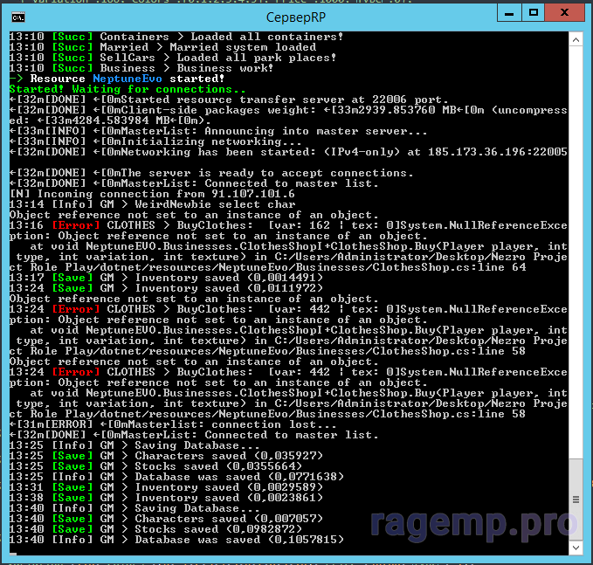
Task: Click '13:25 [Info] GM > Saving Database...' line
Action: click(134, 445)
